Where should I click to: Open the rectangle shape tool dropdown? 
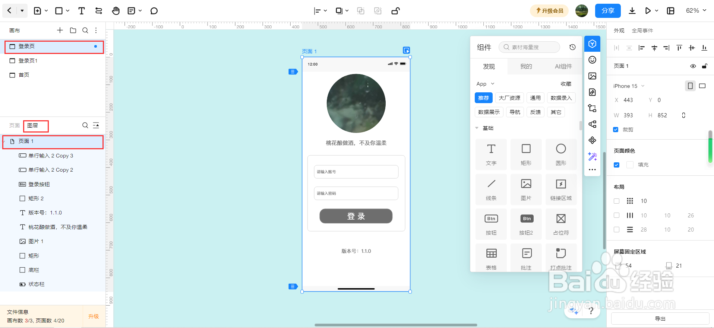pos(68,11)
